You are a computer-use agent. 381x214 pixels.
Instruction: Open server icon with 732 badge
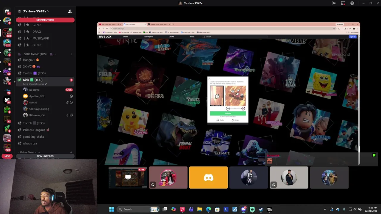click(7, 33)
